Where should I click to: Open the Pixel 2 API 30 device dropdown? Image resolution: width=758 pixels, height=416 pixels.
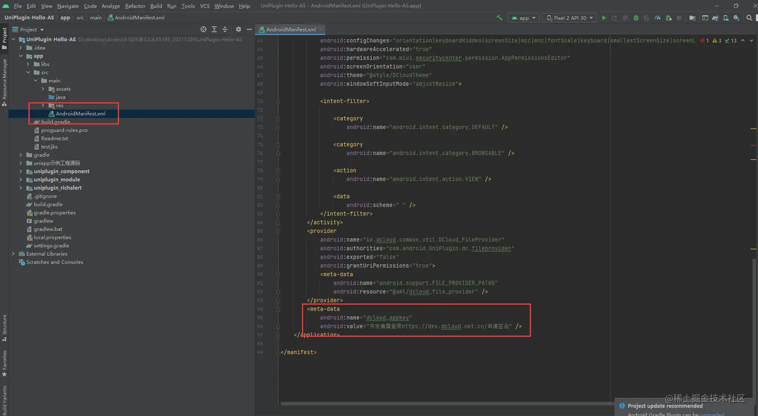tap(570, 18)
